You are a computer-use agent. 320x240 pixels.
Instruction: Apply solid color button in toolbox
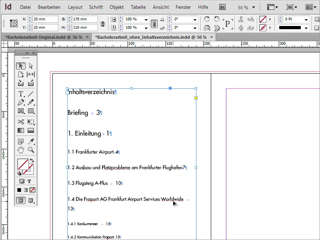[x=19, y=190]
